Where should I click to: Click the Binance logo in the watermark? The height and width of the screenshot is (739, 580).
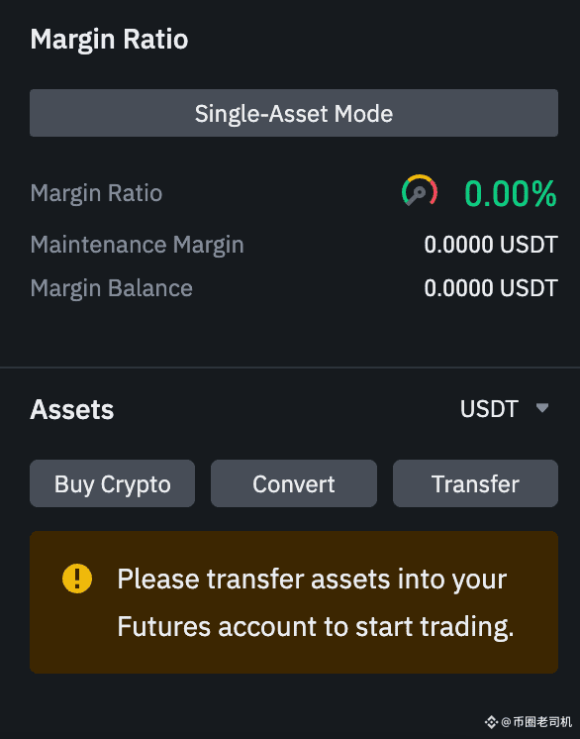[x=491, y=721]
